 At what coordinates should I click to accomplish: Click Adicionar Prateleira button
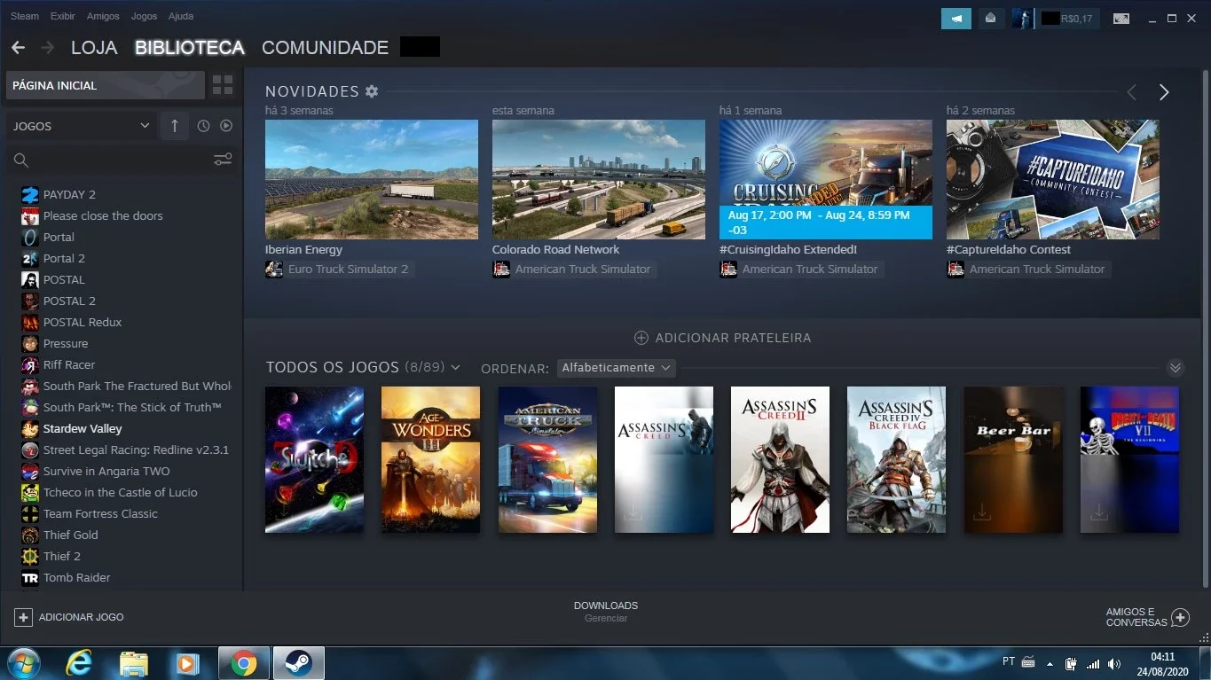coord(722,338)
